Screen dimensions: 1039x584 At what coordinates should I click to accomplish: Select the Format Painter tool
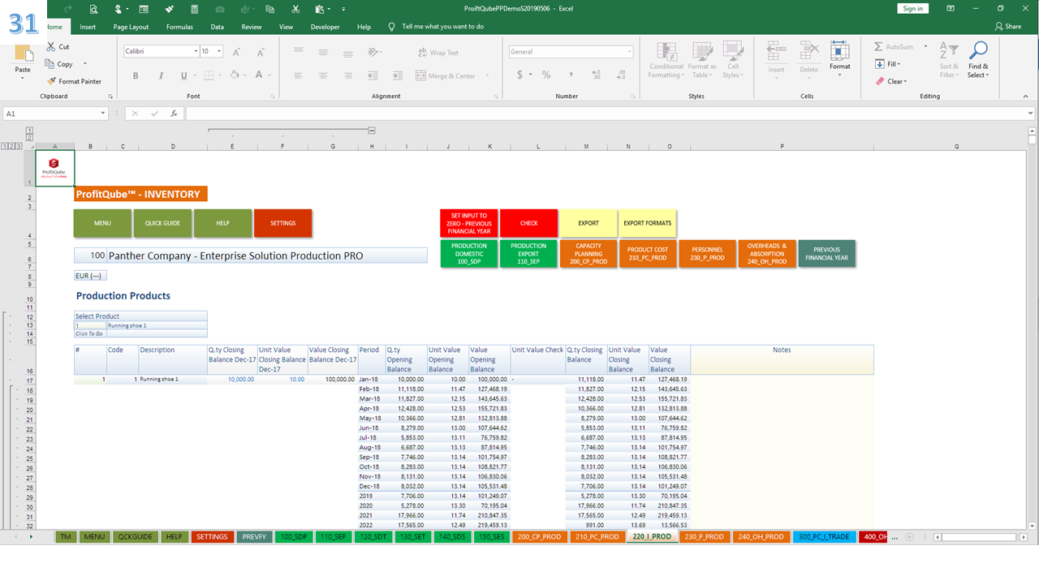[x=75, y=81]
